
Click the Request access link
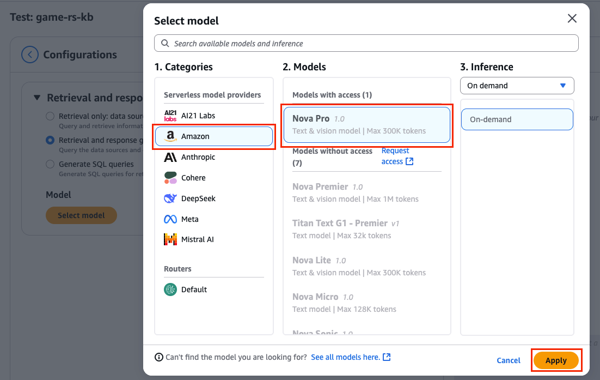(x=396, y=156)
